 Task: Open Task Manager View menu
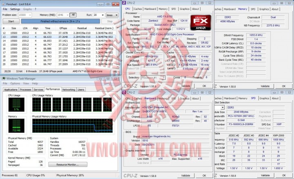point(26,83)
